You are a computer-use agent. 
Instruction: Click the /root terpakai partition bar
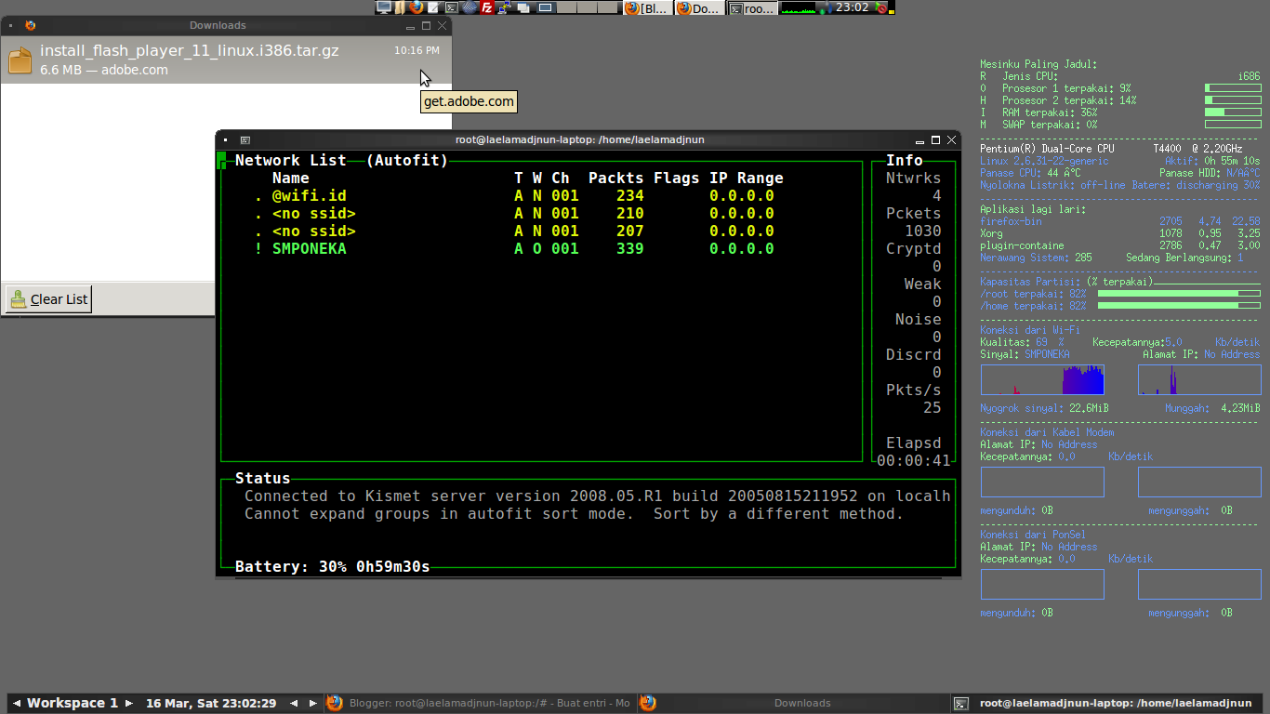point(1179,294)
